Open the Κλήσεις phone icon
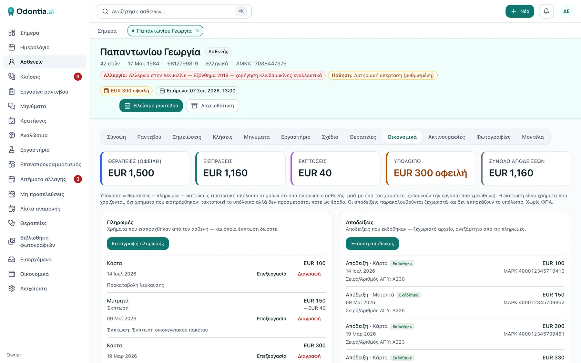Viewport: 581px width, 363px height. tap(12, 77)
